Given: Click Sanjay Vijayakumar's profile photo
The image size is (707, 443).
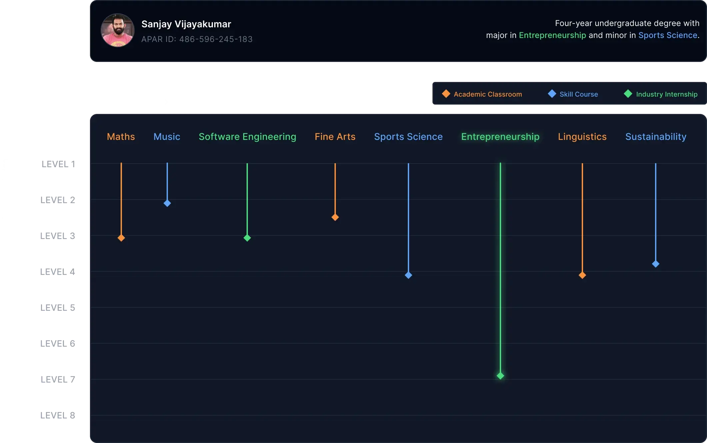Looking at the screenshot, I should (118, 30).
